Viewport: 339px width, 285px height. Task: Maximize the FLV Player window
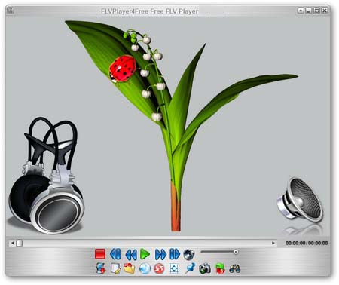pyautogui.click(x=317, y=11)
